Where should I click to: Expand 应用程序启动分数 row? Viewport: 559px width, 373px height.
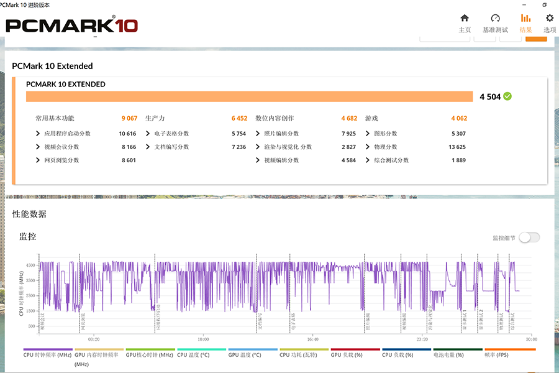[x=38, y=134]
